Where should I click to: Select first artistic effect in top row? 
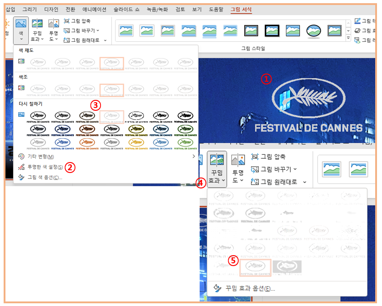[224, 198]
